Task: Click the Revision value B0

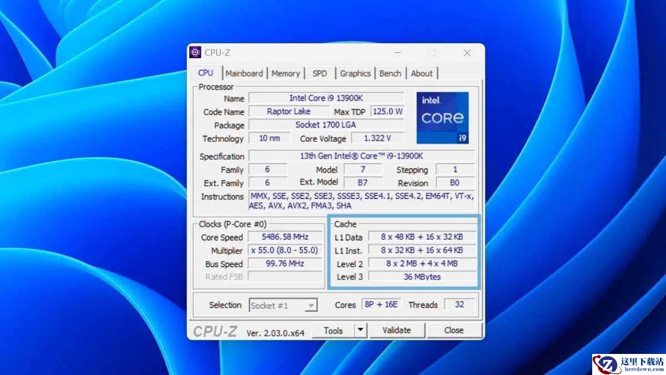Action: tap(455, 182)
